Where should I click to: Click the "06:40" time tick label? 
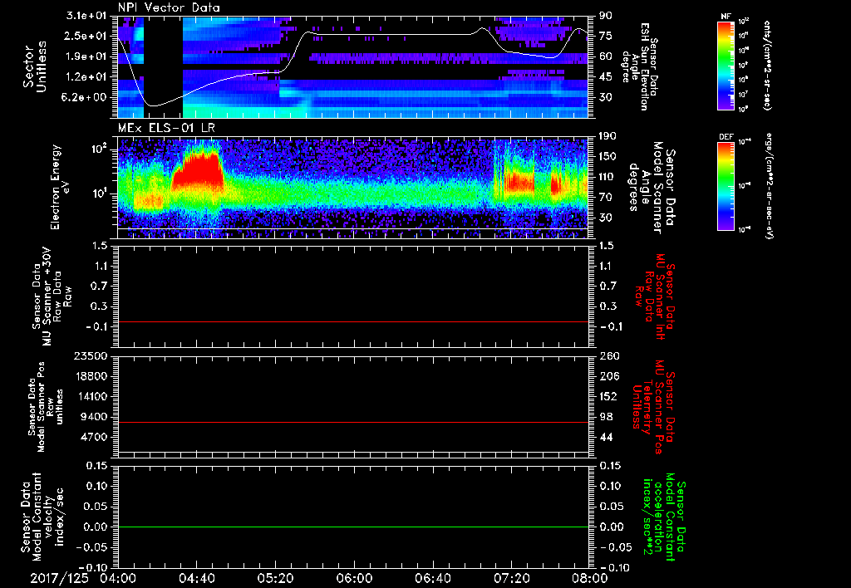[432, 578]
